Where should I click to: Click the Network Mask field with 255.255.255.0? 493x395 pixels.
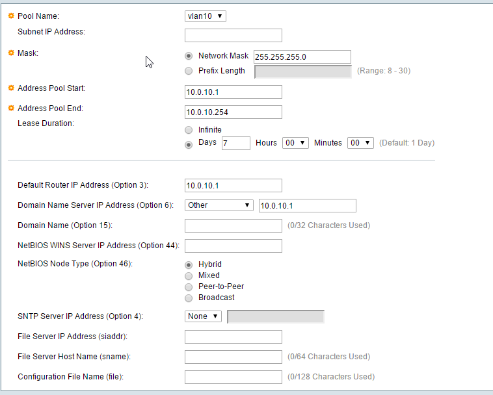tap(302, 57)
